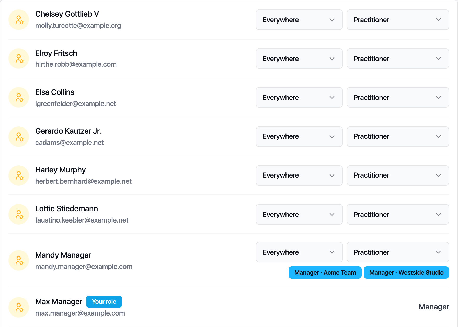Open Mandy Manager's Practitioner role dropdown
458x327 pixels.
click(x=398, y=252)
